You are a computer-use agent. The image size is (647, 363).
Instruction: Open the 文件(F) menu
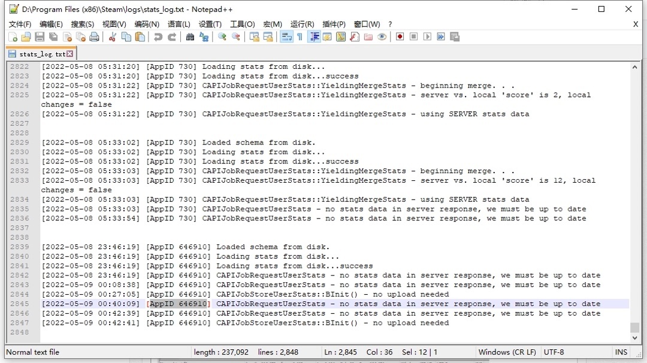(20, 25)
